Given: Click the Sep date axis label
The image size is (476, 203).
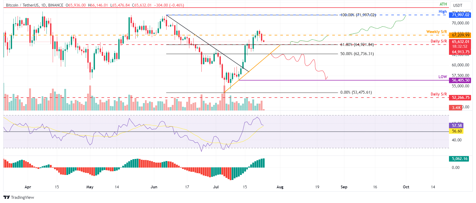Looking at the screenshot, I should tap(344, 187).
